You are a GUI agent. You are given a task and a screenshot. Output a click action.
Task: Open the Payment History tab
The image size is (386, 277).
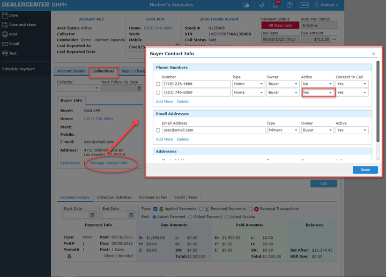(75, 198)
